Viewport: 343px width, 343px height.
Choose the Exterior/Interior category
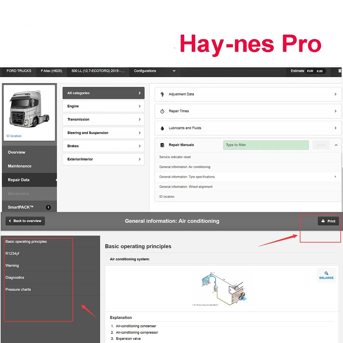pos(104,159)
